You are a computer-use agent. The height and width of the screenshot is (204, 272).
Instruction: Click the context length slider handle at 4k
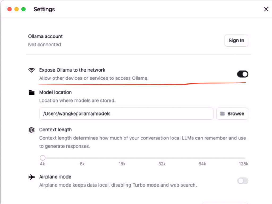tap(42, 158)
